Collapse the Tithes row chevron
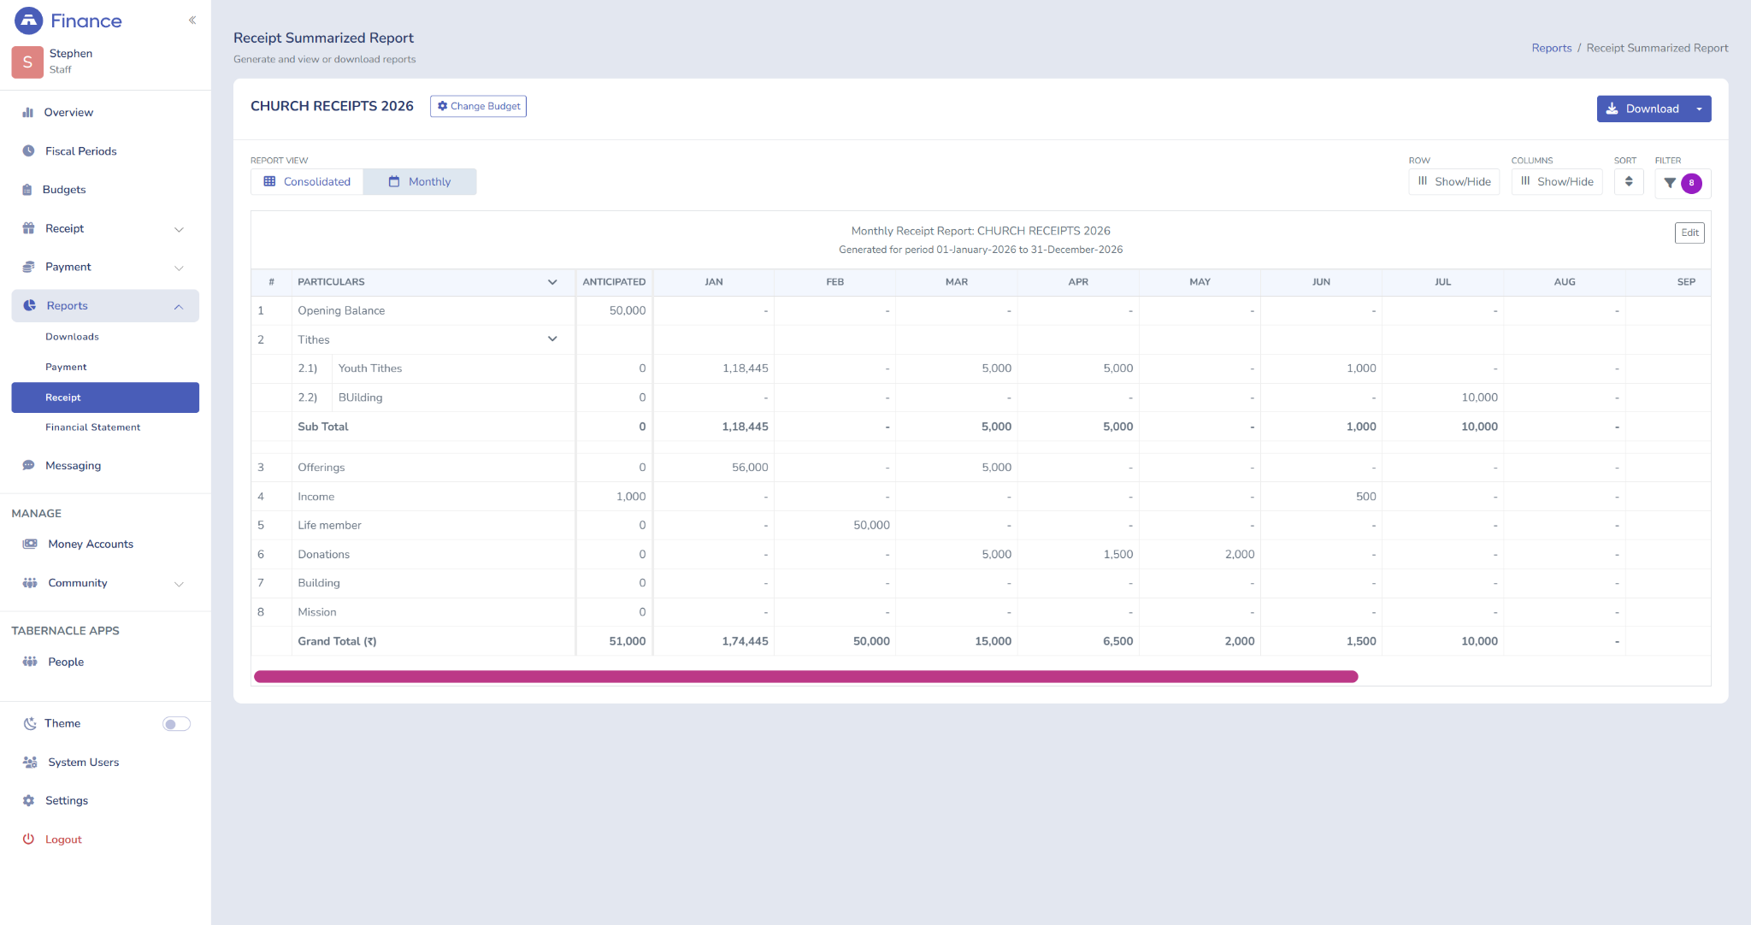The image size is (1751, 925). click(552, 339)
